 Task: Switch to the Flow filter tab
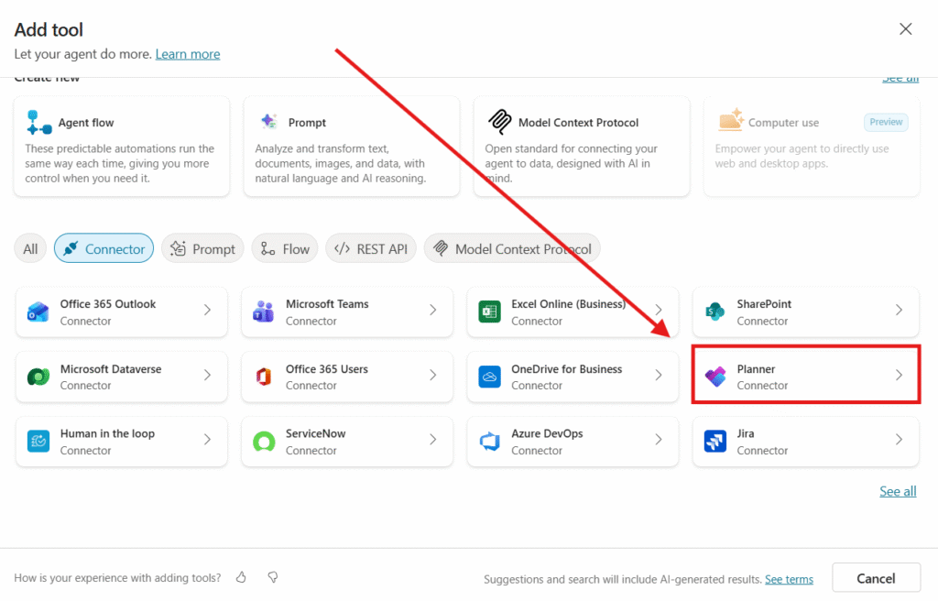[x=285, y=248]
